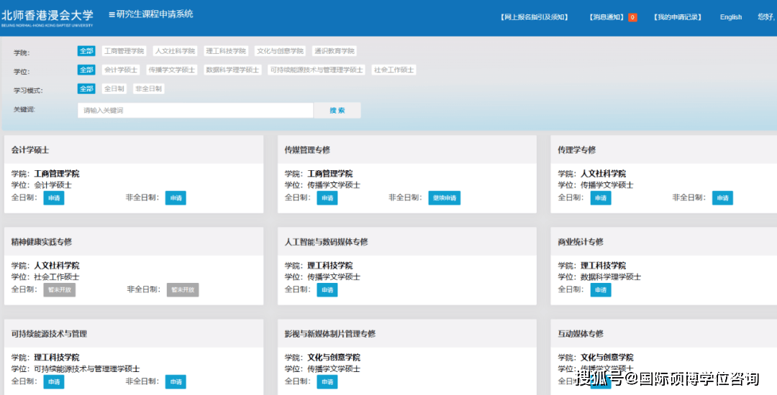Select 社会工作硕士 in the 学位 filter row
Image resolution: width=777 pixels, height=395 pixels.
[x=394, y=70]
